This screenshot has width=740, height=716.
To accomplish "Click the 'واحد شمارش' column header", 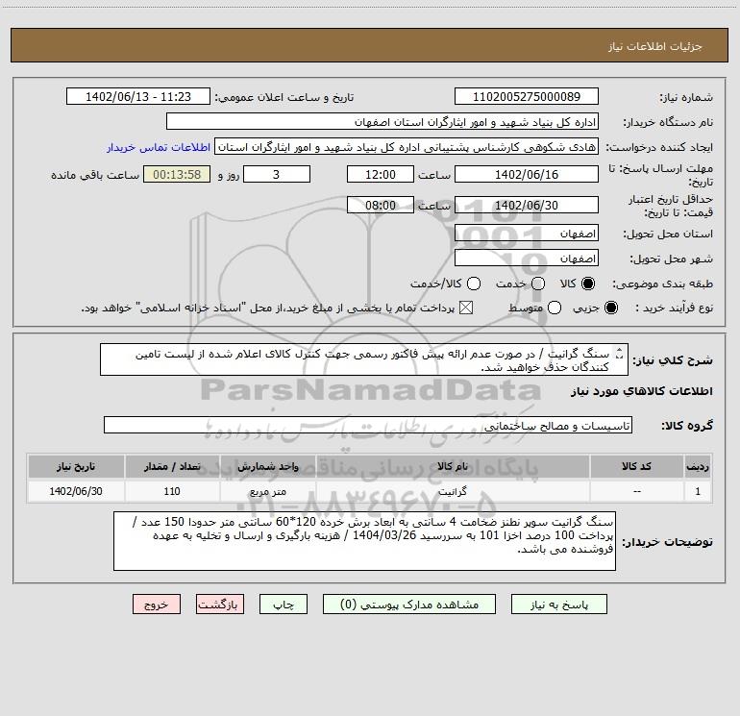I will pyautogui.click(x=267, y=466).
